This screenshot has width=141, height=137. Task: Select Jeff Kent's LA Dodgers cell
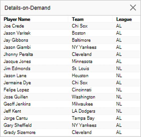(x=84, y=111)
